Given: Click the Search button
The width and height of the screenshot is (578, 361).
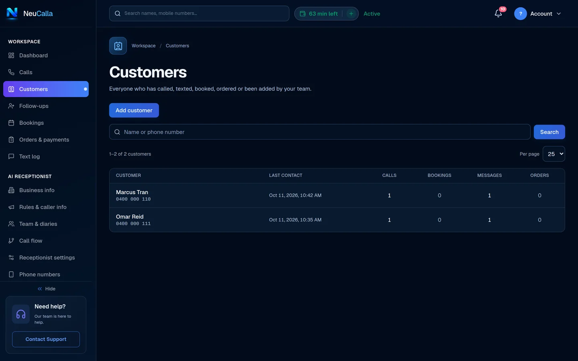Looking at the screenshot, I should click(549, 132).
